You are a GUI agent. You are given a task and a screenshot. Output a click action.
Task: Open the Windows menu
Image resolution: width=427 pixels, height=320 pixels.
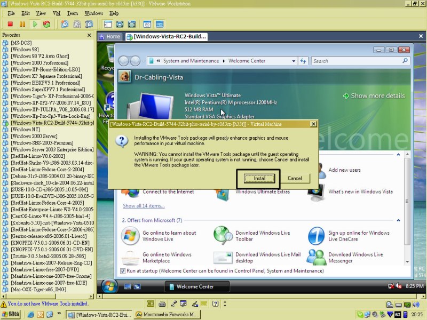94,13
